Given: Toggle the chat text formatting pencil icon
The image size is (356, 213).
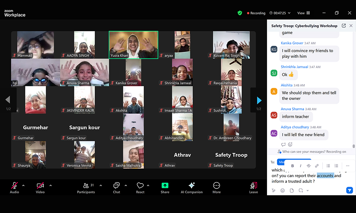Looking at the screenshot, I should [273, 191].
